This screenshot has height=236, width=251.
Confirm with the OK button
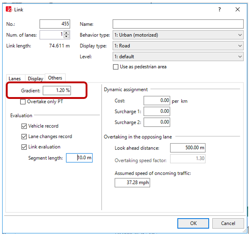coord(193,223)
